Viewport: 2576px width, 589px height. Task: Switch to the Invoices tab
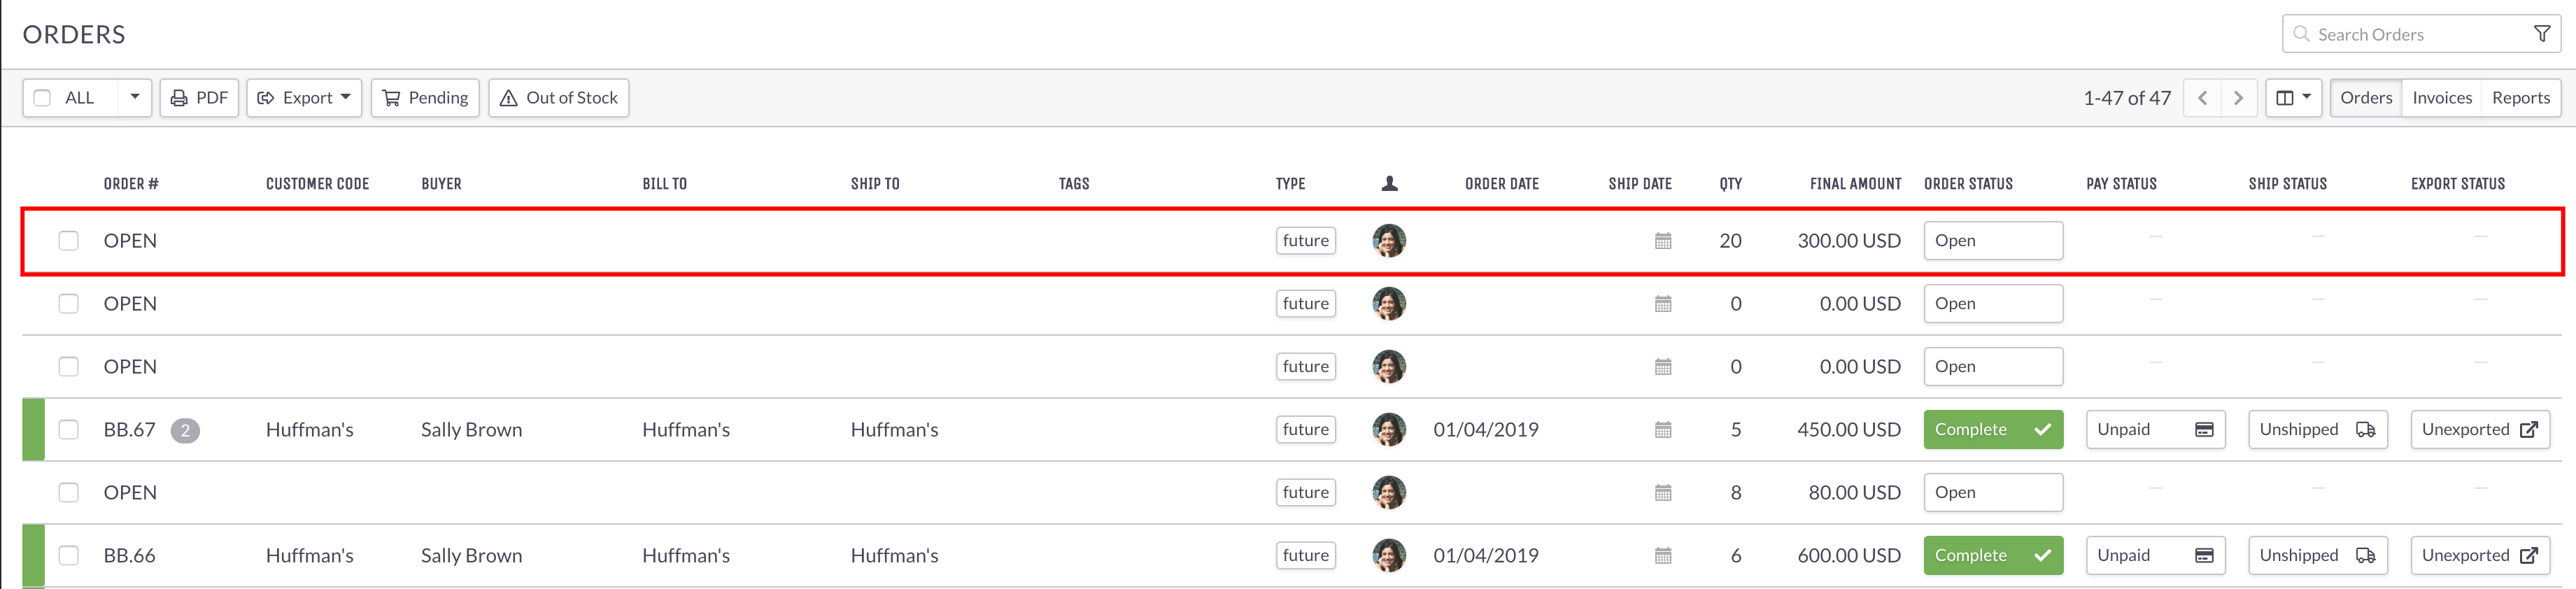2441,98
